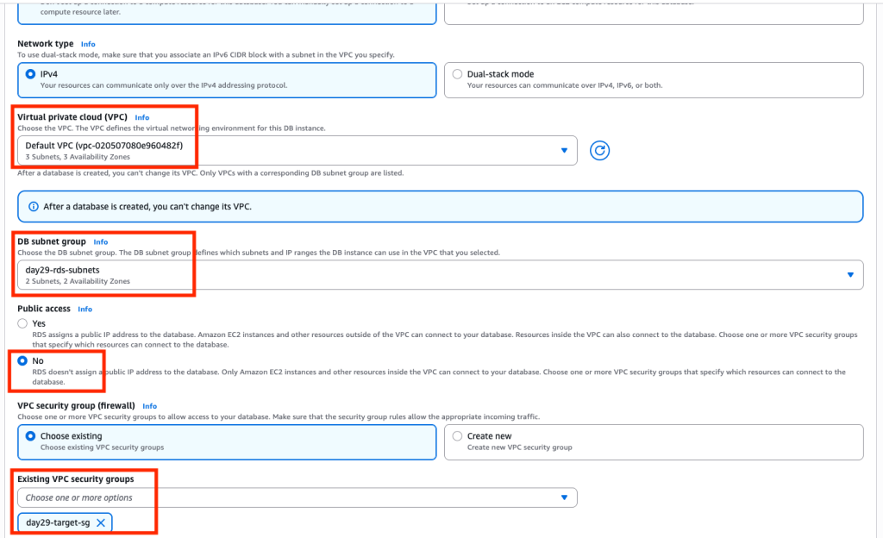The height and width of the screenshot is (538, 883).
Task: Open Info link for VPC security group
Action: [x=150, y=406]
